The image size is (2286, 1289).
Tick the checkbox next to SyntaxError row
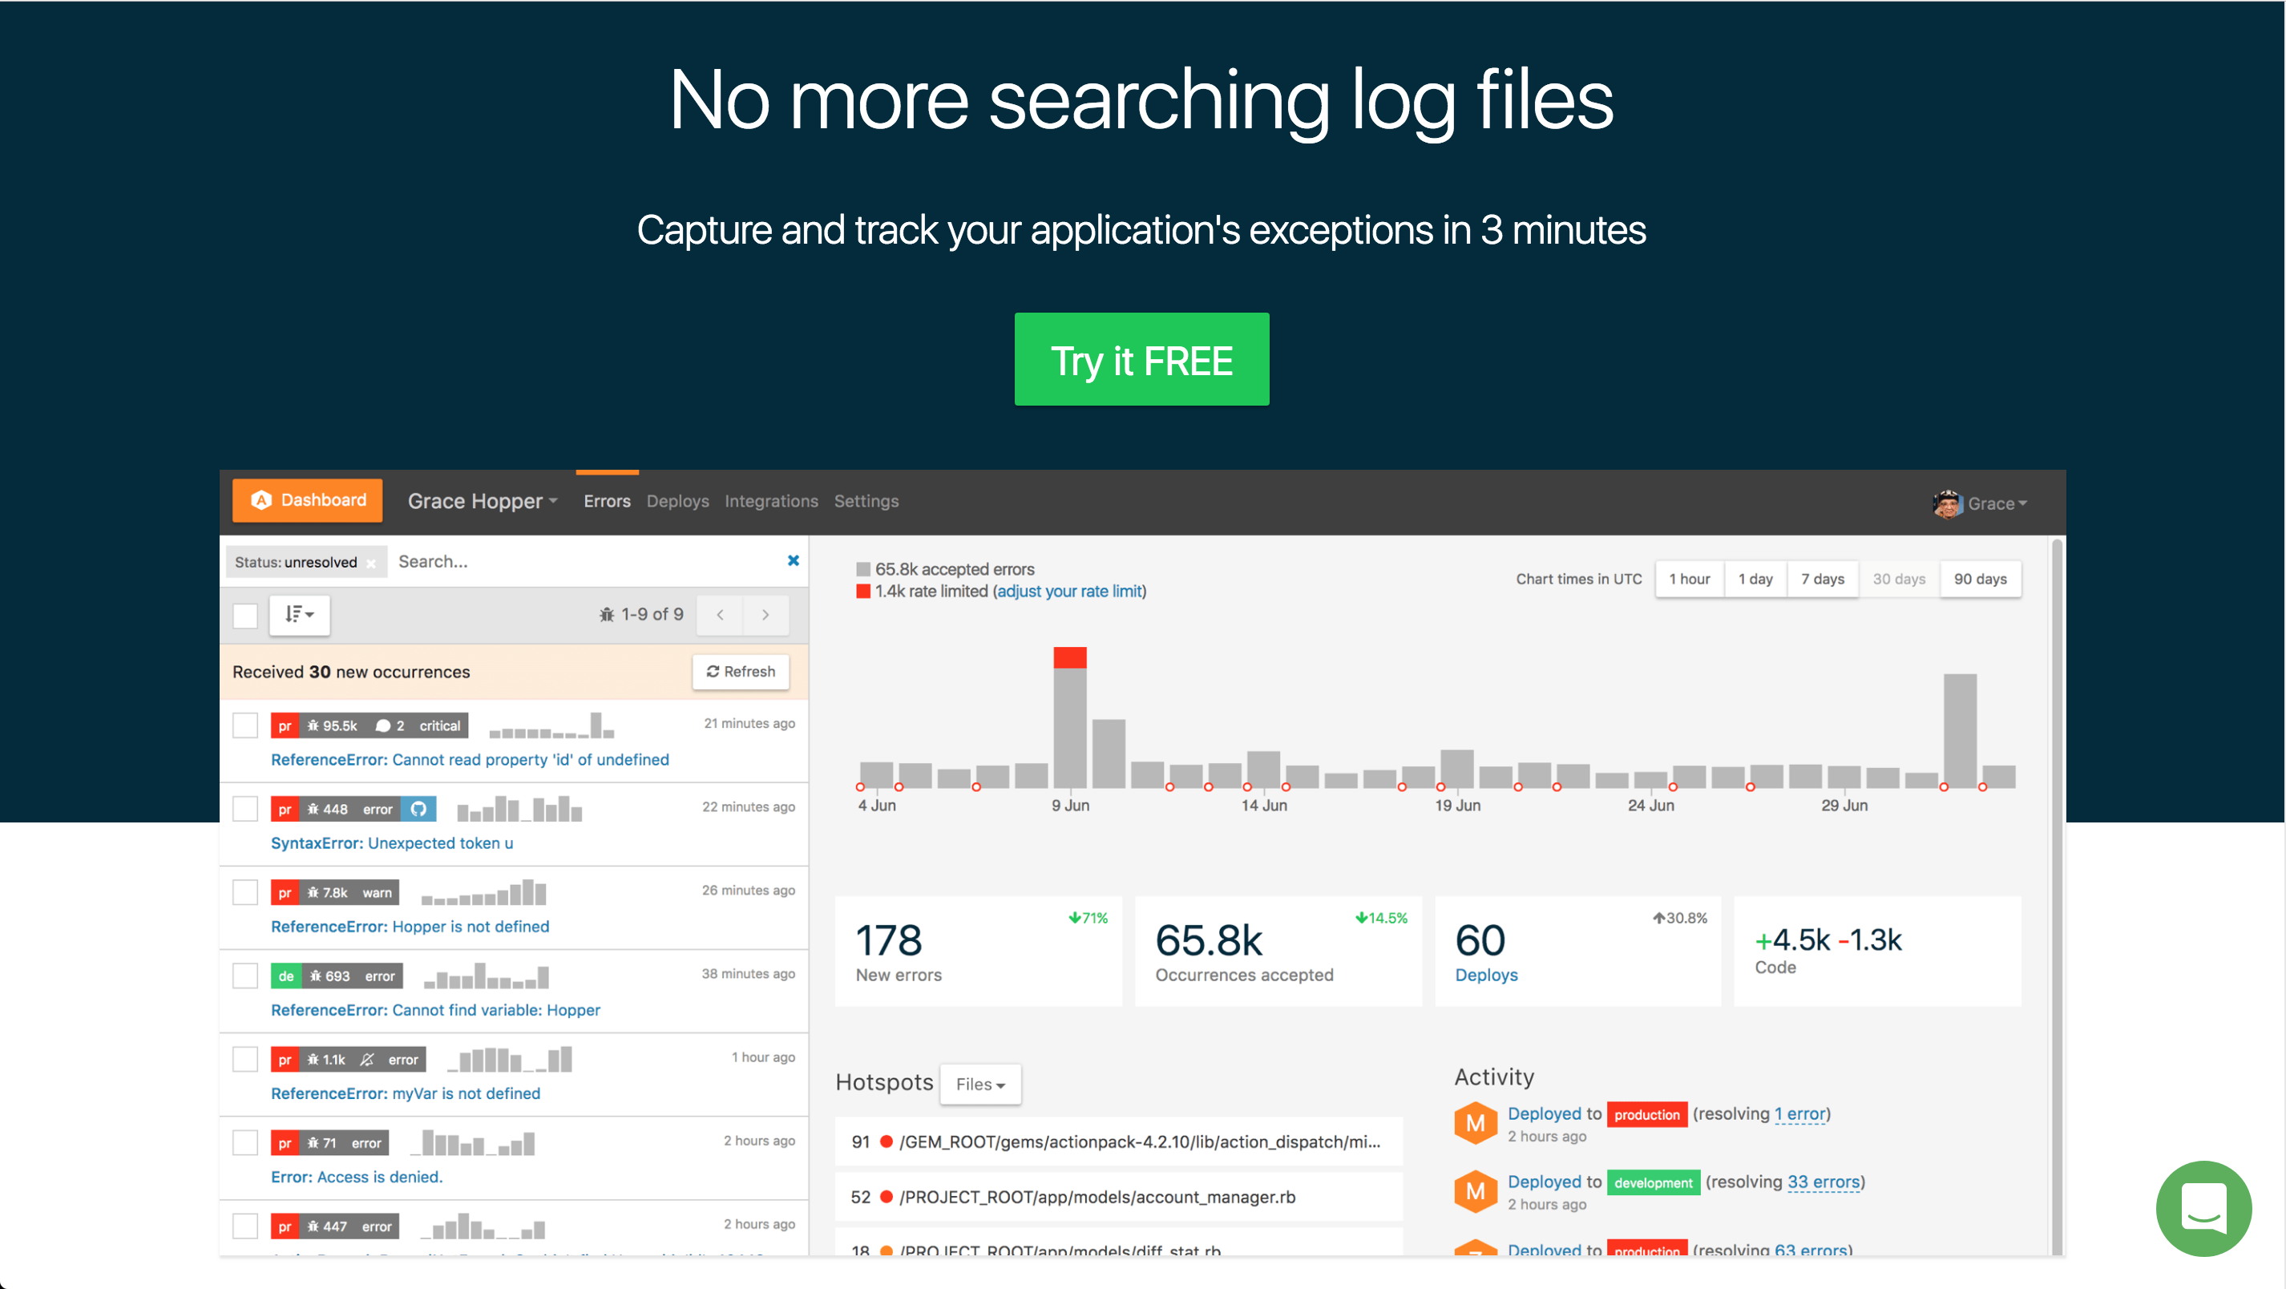pyautogui.click(x=245, y=809)
